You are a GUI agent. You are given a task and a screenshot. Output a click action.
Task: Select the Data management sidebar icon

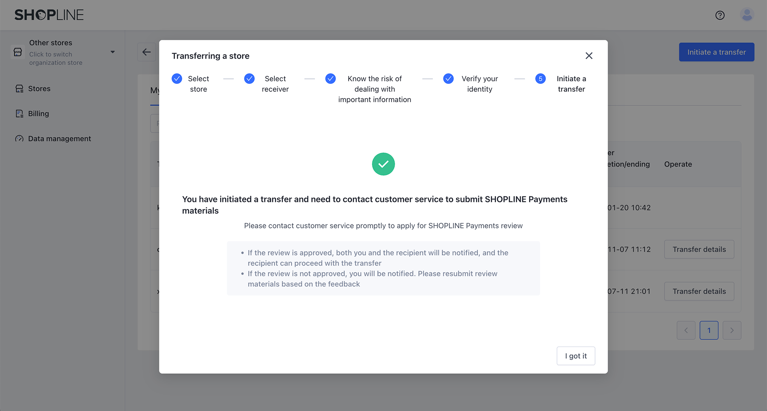(x=19, y=138)
